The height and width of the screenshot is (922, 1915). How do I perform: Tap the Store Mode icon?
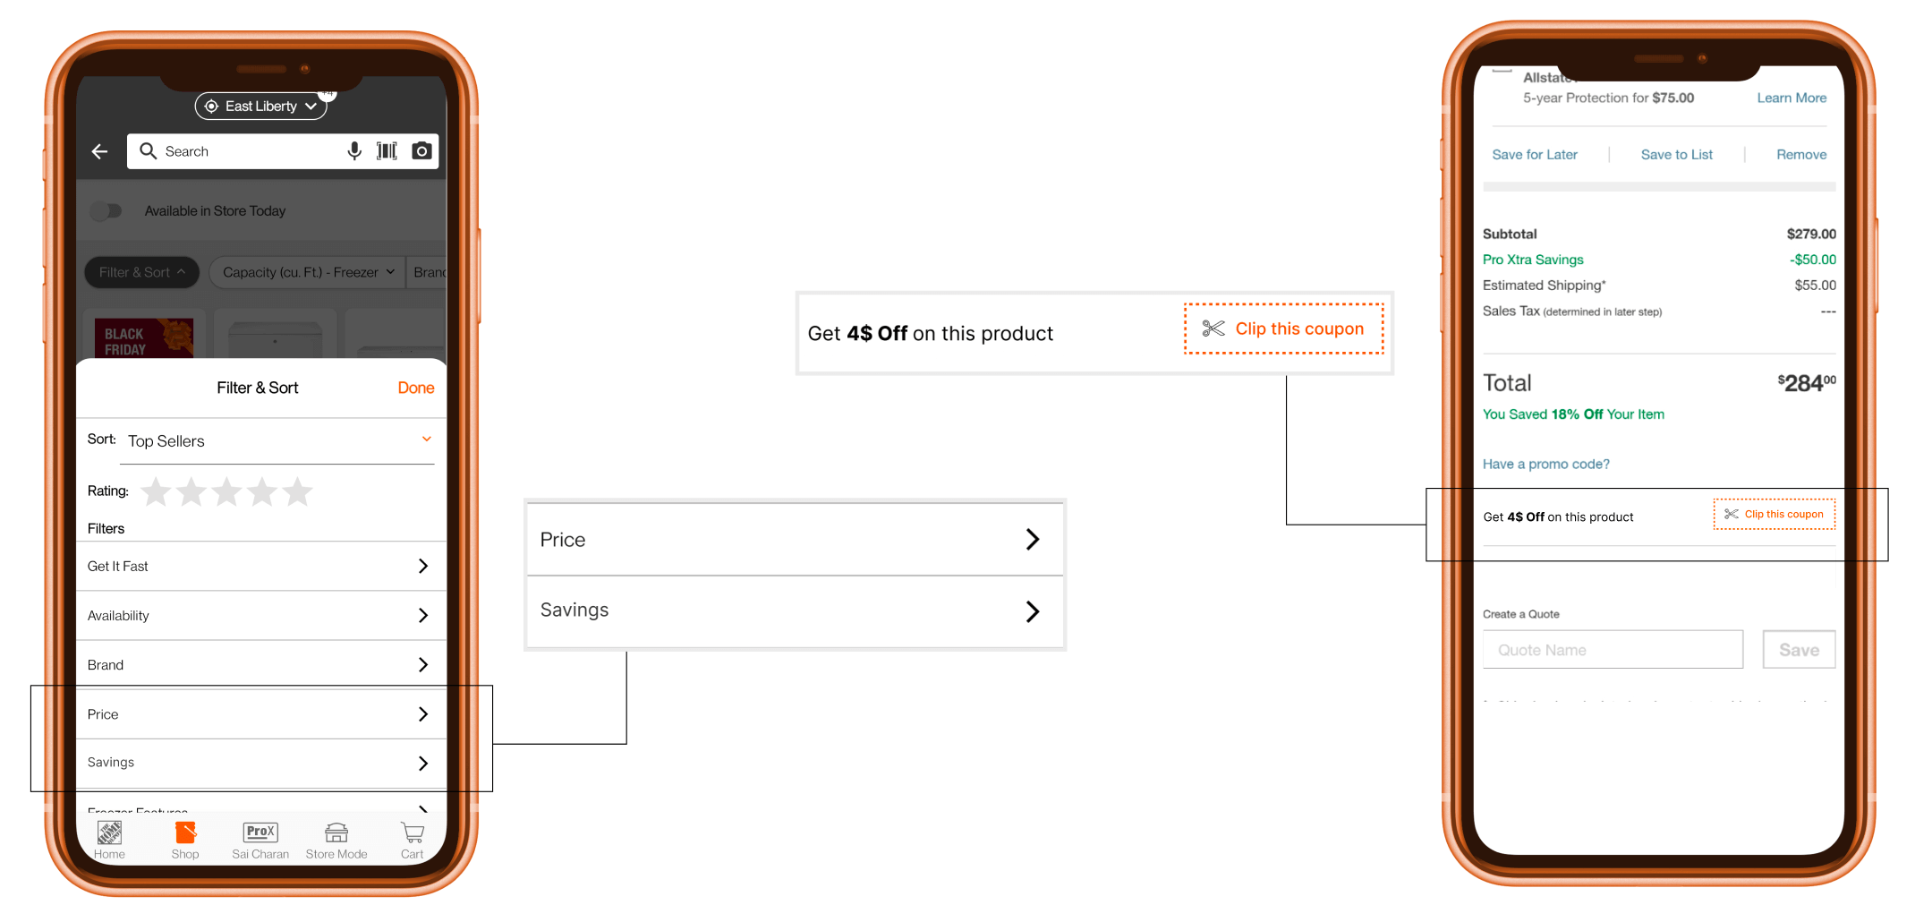[336, 840]
